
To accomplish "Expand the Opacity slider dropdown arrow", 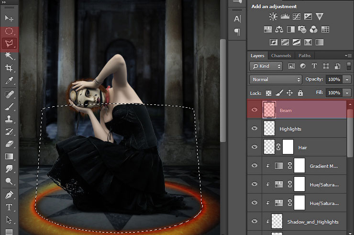I will click(x=347, y=79).
